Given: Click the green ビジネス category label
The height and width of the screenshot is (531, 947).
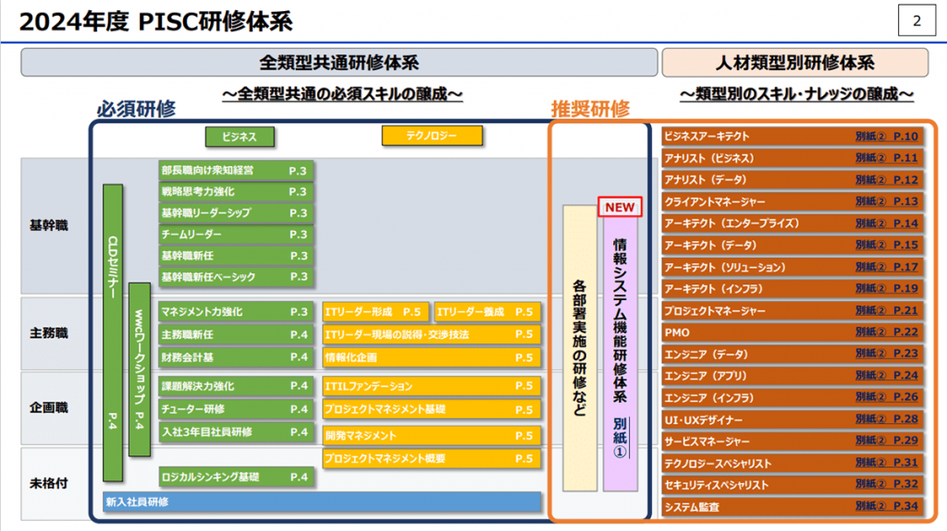Looking at the screenshot, I should (x=240, y=137).
